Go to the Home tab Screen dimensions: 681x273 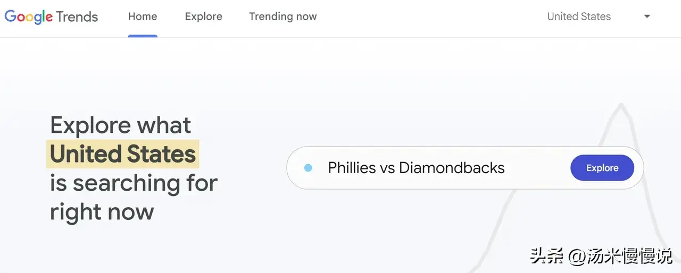click(x=143, y=16)
